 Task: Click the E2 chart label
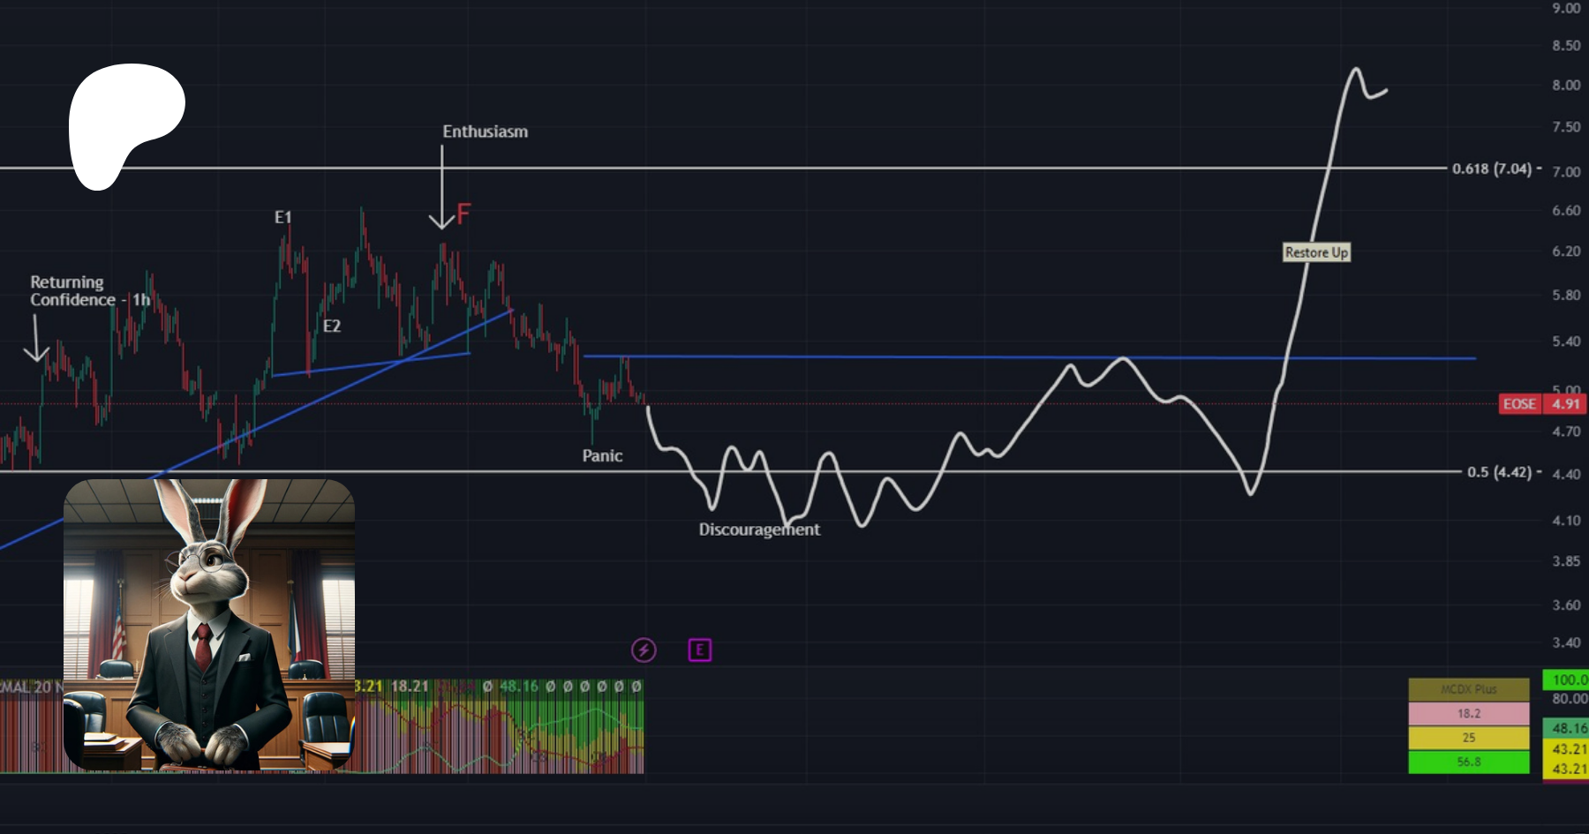click(332, 326)
